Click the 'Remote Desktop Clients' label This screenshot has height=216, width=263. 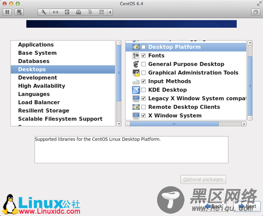pos(184,107)
